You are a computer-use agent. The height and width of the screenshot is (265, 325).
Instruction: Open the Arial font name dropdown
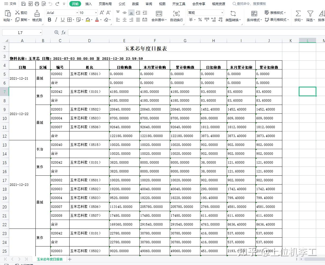click(77, 12)
